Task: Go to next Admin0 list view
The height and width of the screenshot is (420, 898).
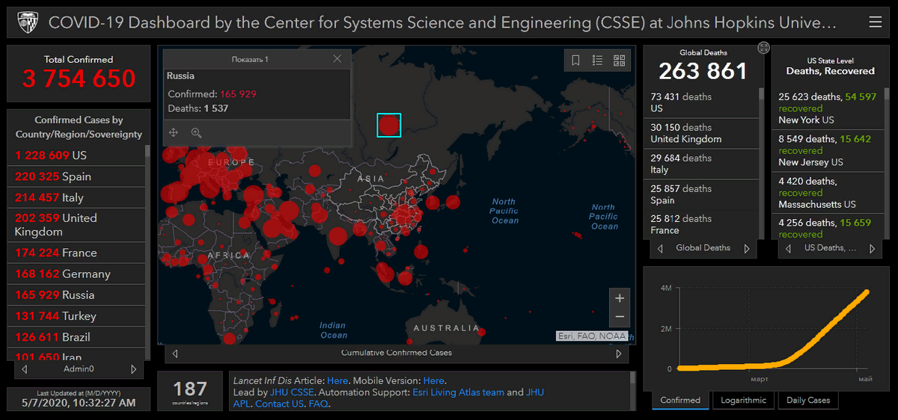Action: [x=134, y=369]
